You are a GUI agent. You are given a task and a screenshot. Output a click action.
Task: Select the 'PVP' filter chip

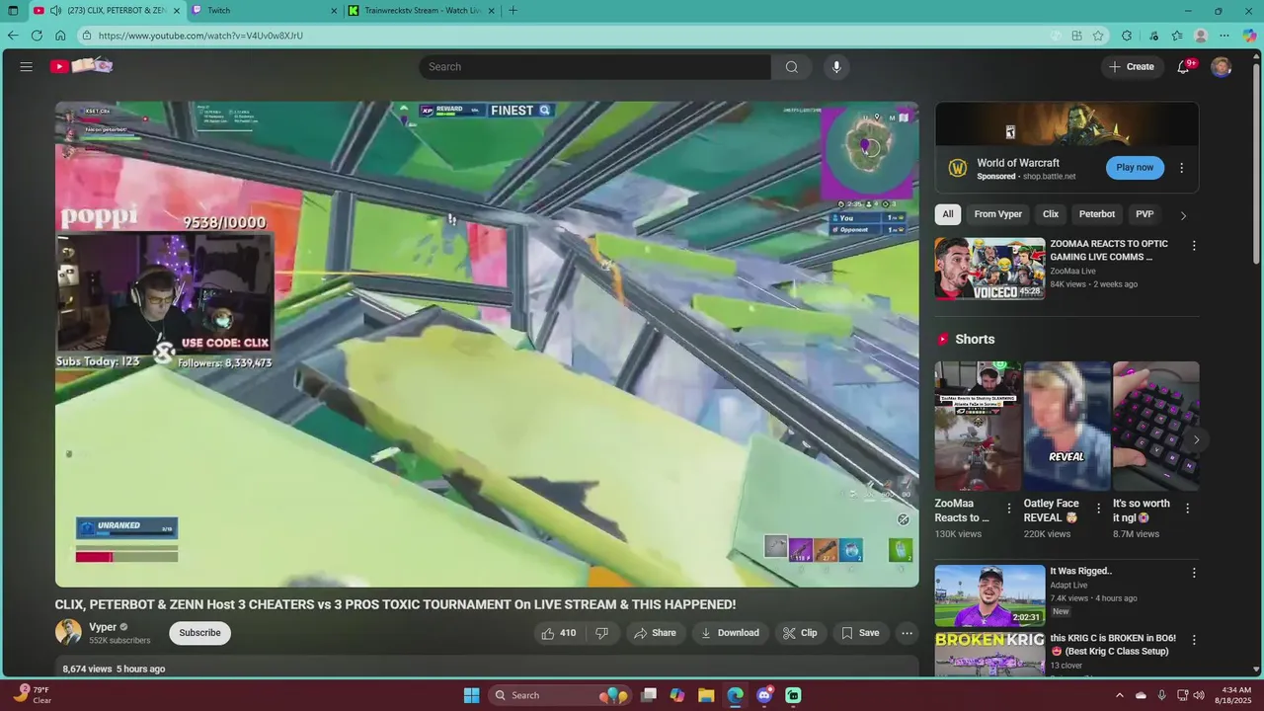[1145, 214]
